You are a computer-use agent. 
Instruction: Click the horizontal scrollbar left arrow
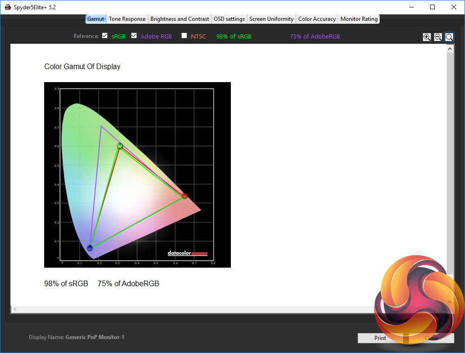(15, 309)
